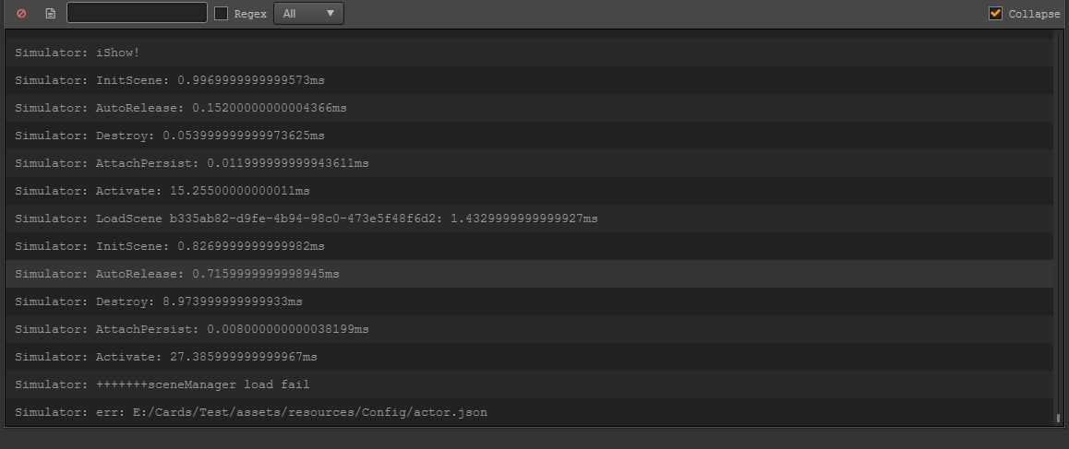Focus the console search input field
Viewport: 1069px width, 449px height.
click(x=137, y=13)
